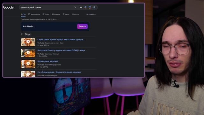Click into the Google search query field
This screenshot has height=115, width=204.
click(47, 7)
